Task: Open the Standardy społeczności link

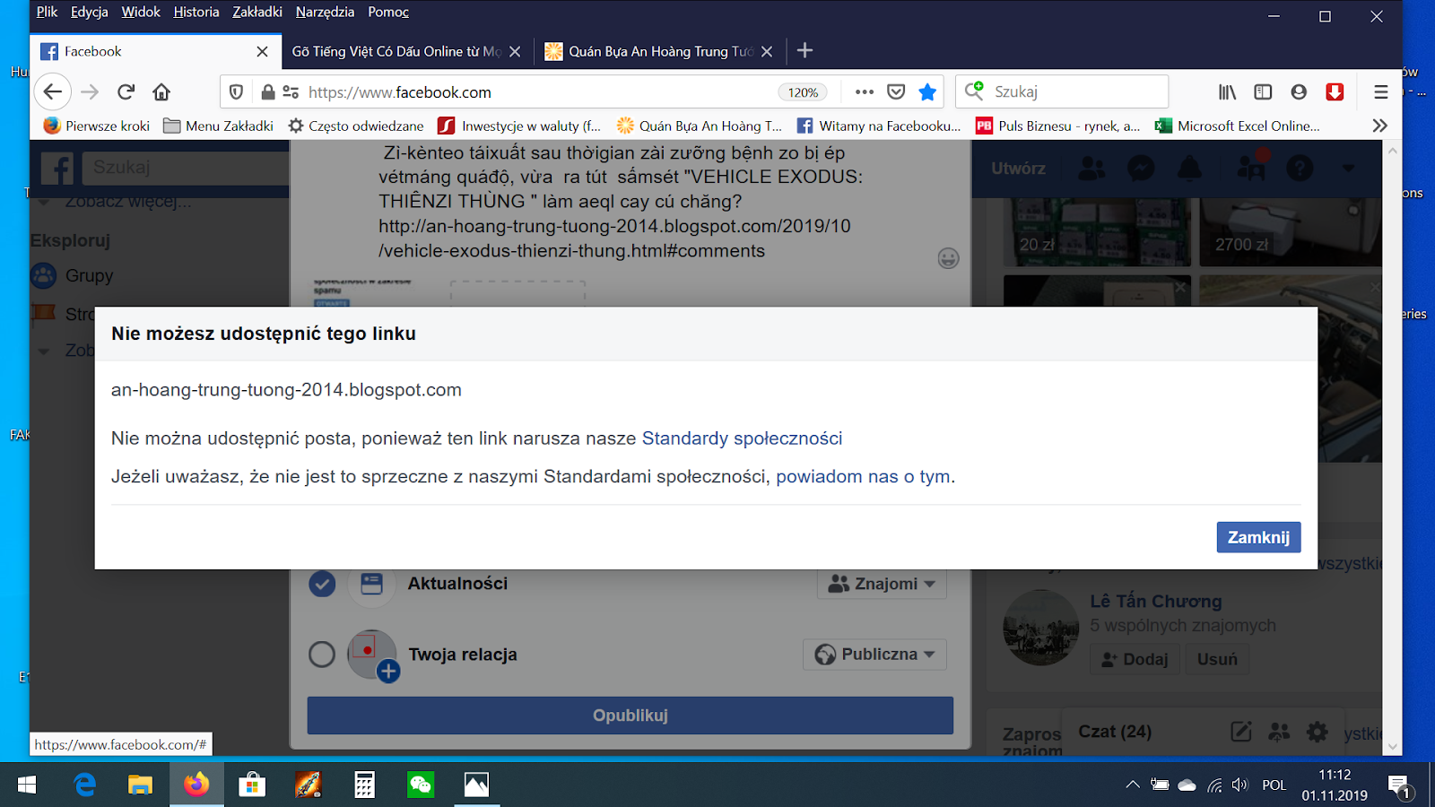Action: point(742,438)
